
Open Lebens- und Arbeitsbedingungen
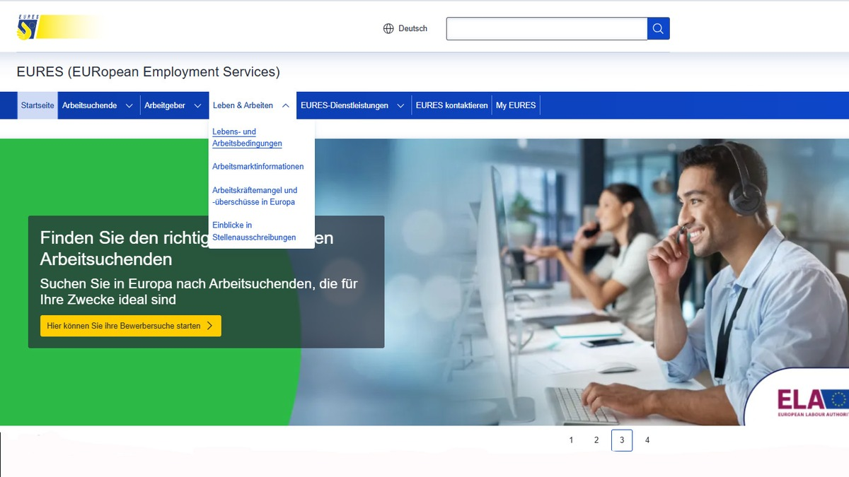pos(247,137)
